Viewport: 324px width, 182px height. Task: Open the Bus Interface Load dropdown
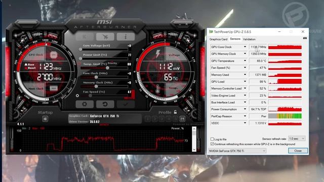coord(245,102)
